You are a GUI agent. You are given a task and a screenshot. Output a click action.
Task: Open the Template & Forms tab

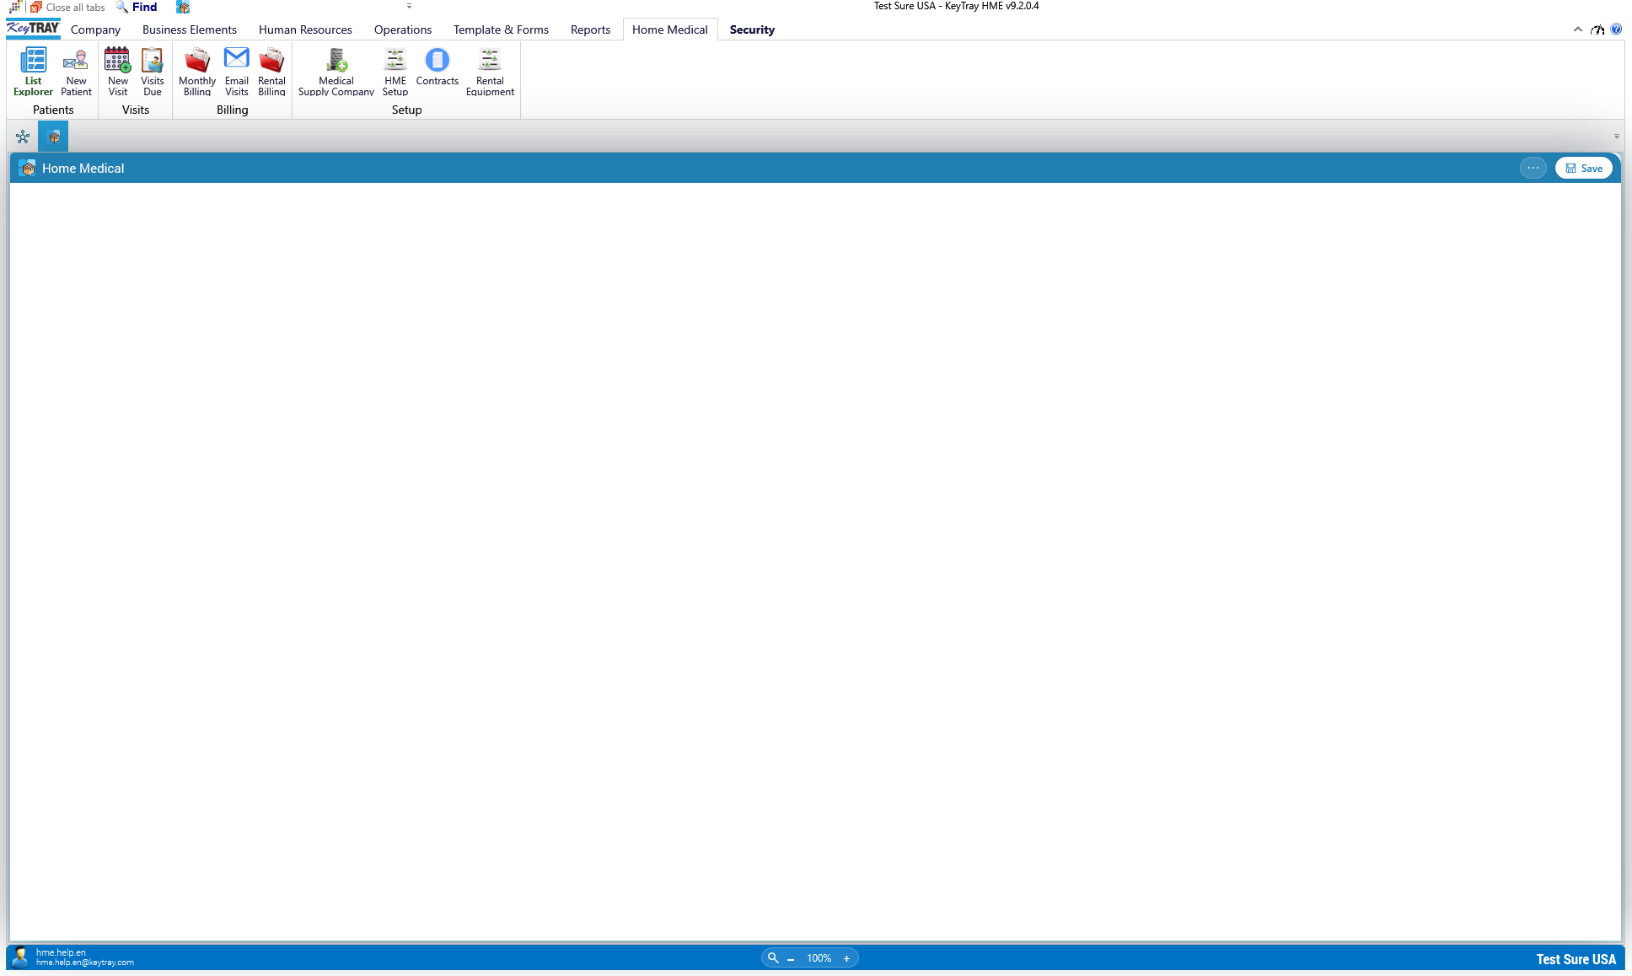pyautogui.click(x=501, y=29)
